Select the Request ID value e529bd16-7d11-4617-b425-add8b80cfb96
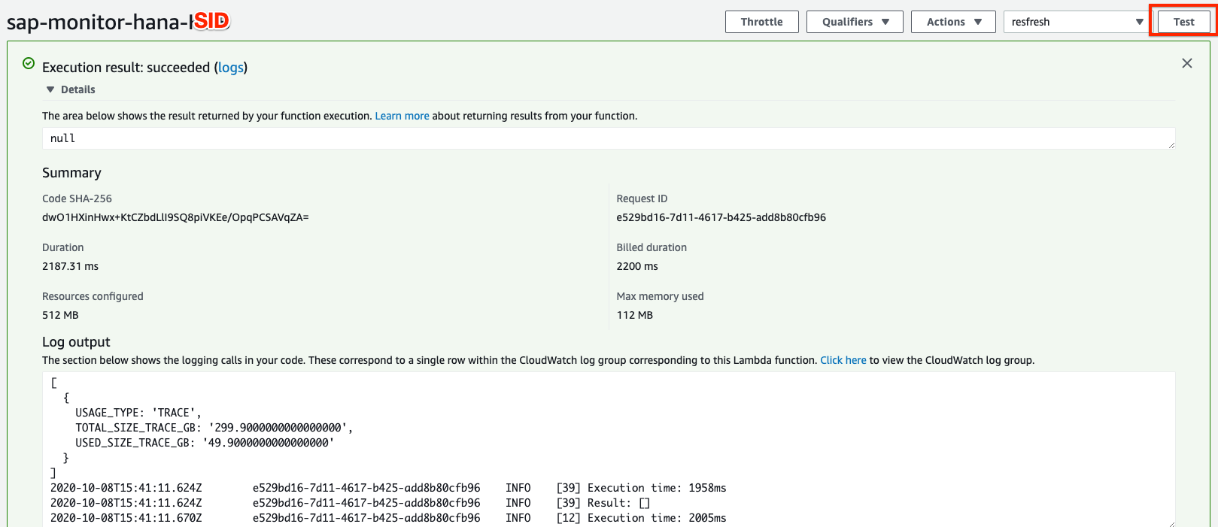The height and width of the screenshot is (527, 1218). (721, 217)
